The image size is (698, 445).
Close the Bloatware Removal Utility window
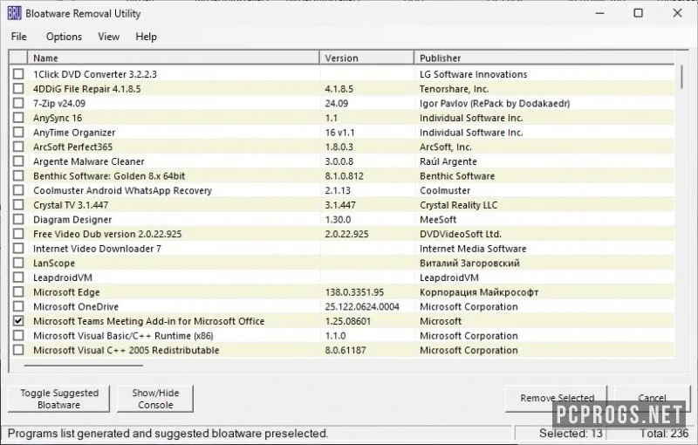point(677,13)
